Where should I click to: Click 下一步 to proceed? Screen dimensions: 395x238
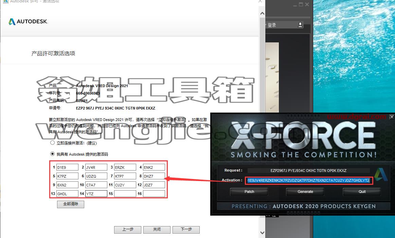click(x=186, y=230)
